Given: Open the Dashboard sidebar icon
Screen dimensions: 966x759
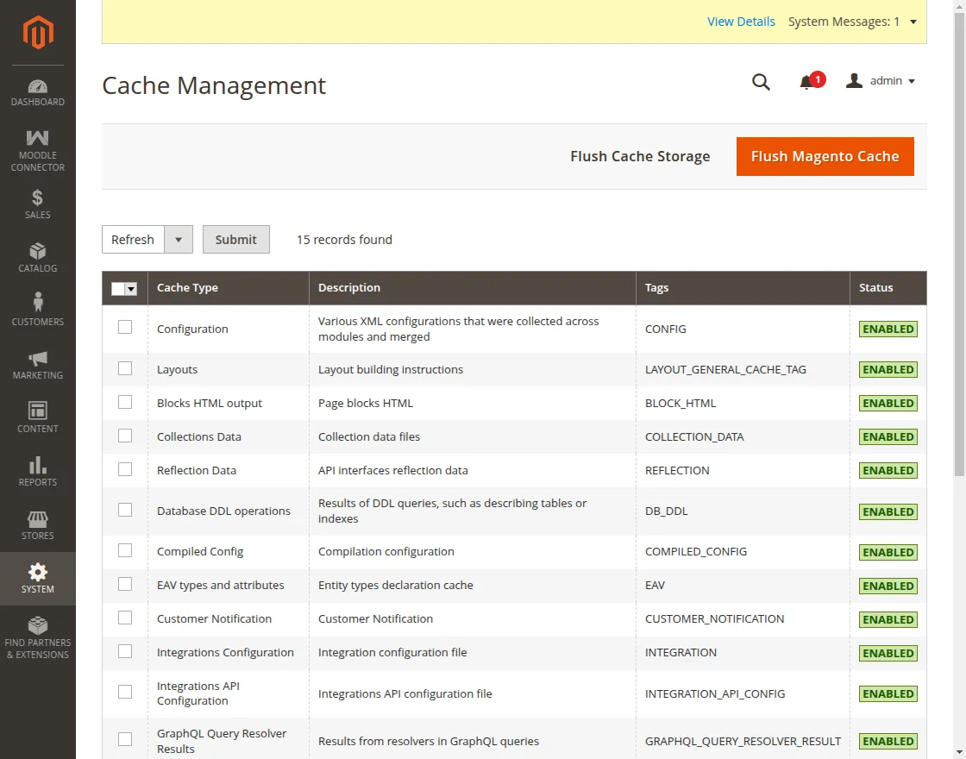Looking at the screenshot, I should click(38, 87).
